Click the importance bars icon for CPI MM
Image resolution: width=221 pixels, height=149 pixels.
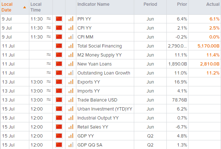71,37
